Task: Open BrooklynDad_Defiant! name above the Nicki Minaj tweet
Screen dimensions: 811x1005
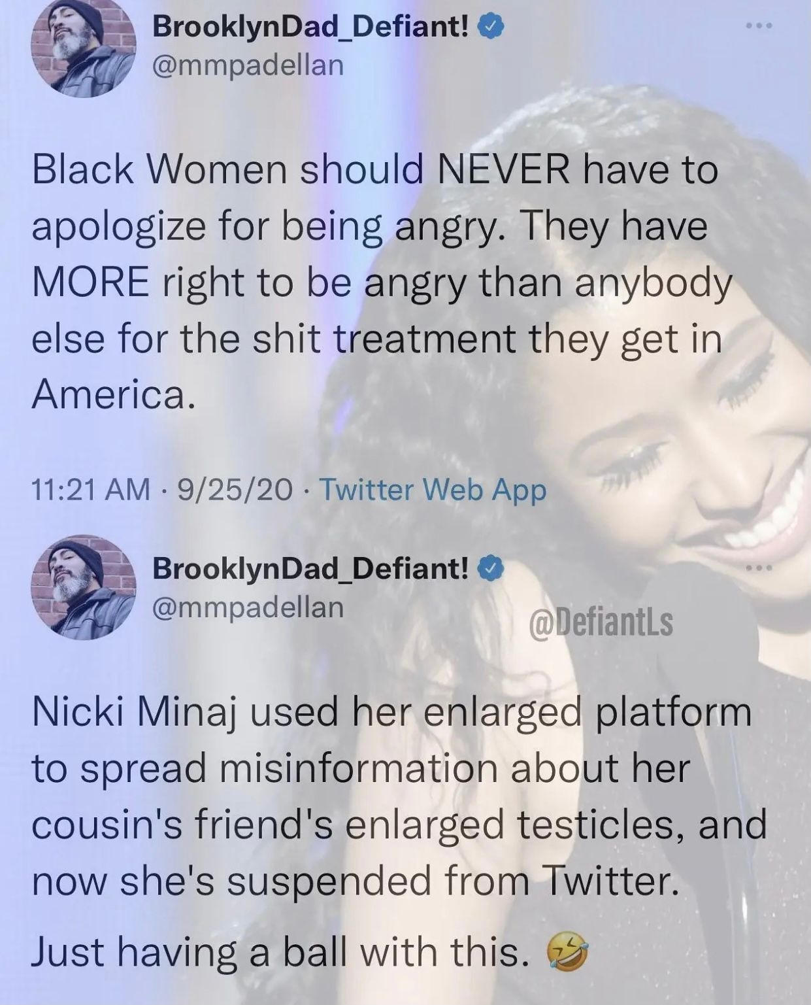Action: pos(310,568)
